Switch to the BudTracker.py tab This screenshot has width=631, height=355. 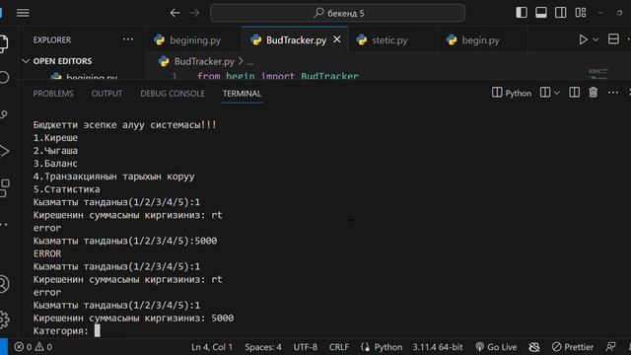(x=296, y=40)
